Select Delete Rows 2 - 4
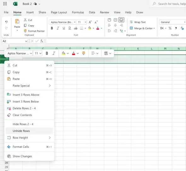 click(x=29, y=108)
